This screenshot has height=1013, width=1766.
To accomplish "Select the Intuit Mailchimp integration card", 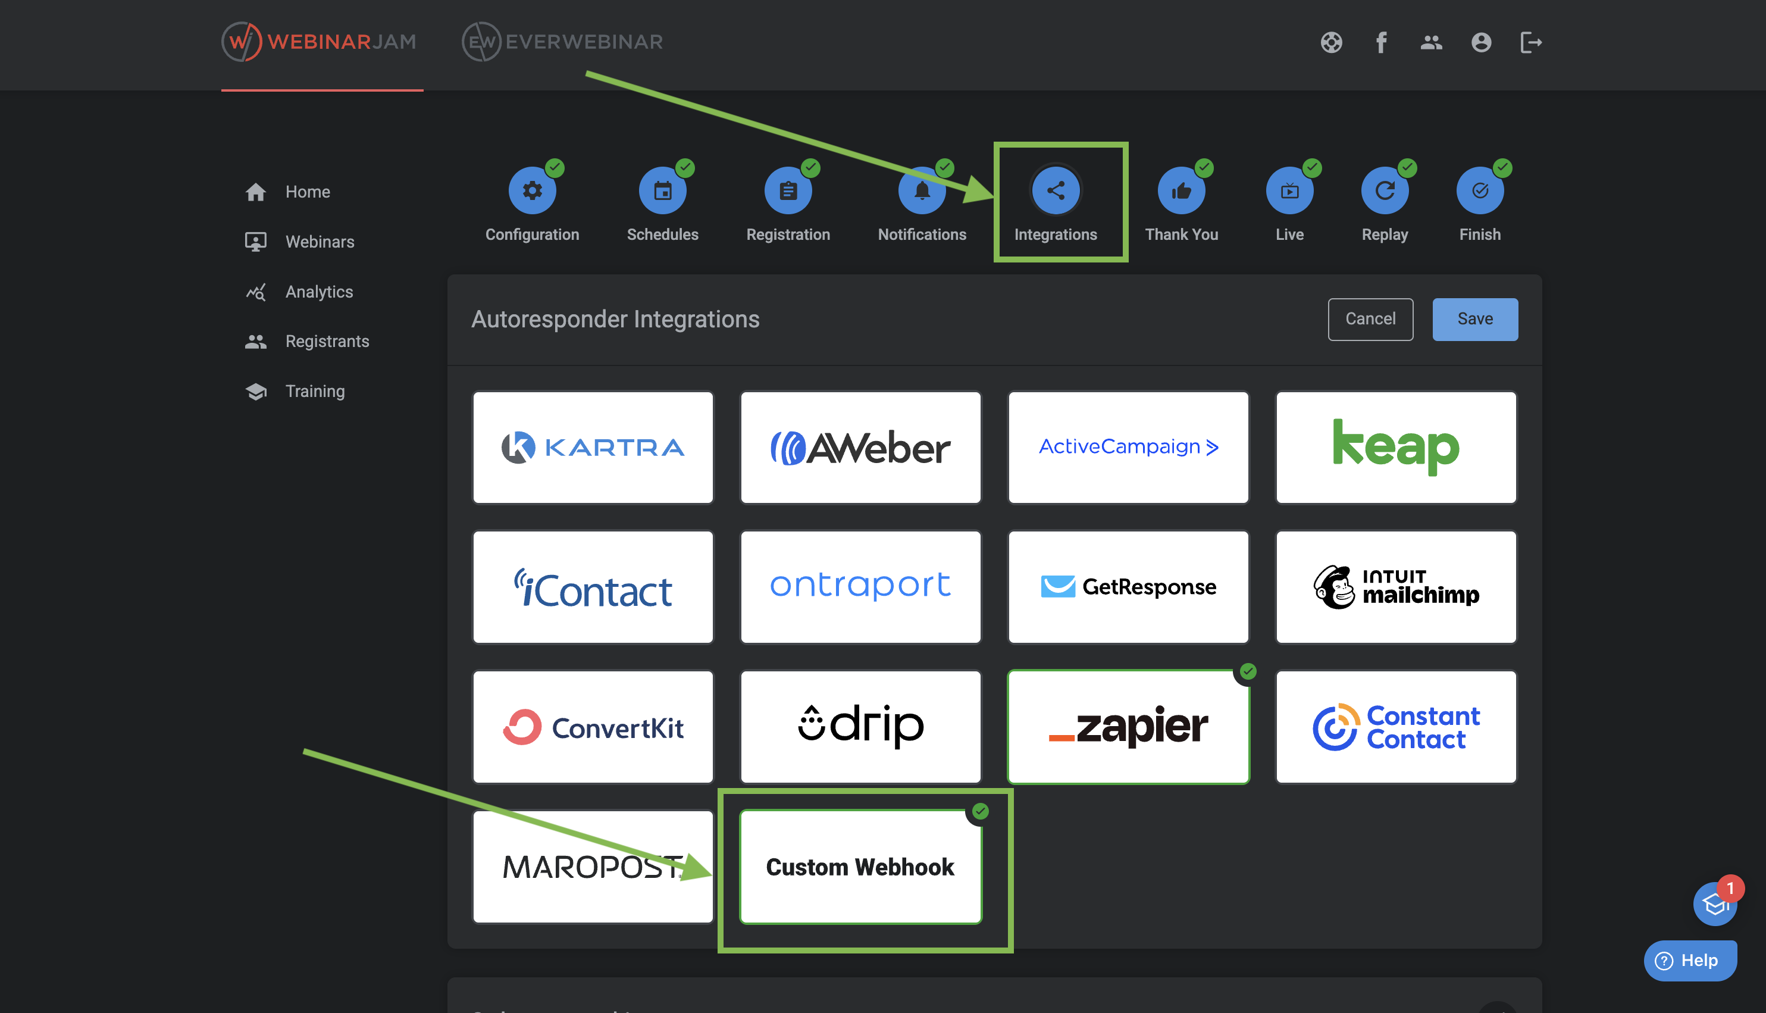I will (1396, 587).
